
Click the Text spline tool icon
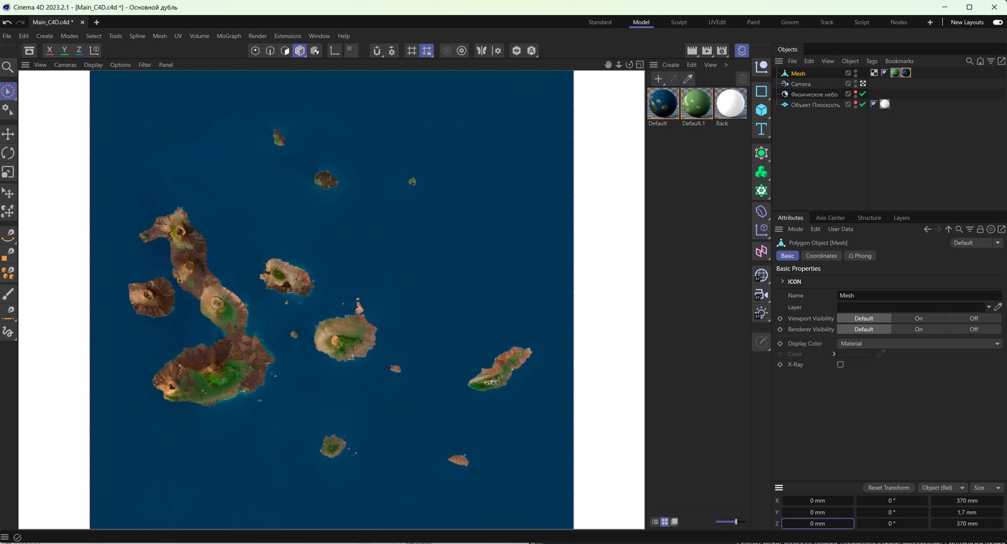[x=761, y=129]
